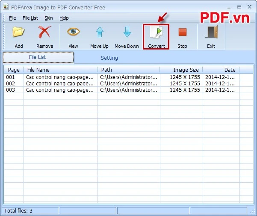
Task: Move file up with up arrow
Action: [x=100, y=32]
